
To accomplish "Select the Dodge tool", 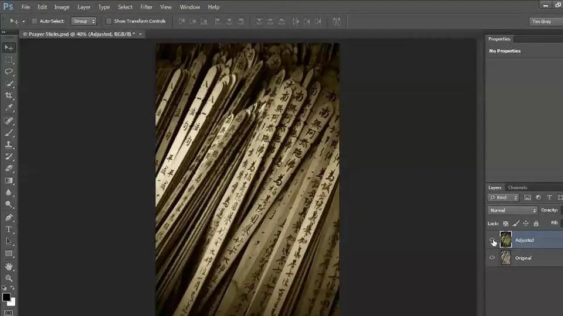I will (9, 205).
